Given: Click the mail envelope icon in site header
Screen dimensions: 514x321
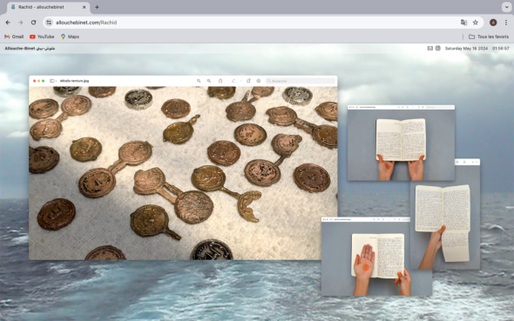Looking at the screenshot, I should (x=429, y=49).
